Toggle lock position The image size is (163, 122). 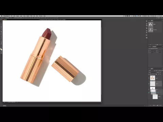point(153,74)
